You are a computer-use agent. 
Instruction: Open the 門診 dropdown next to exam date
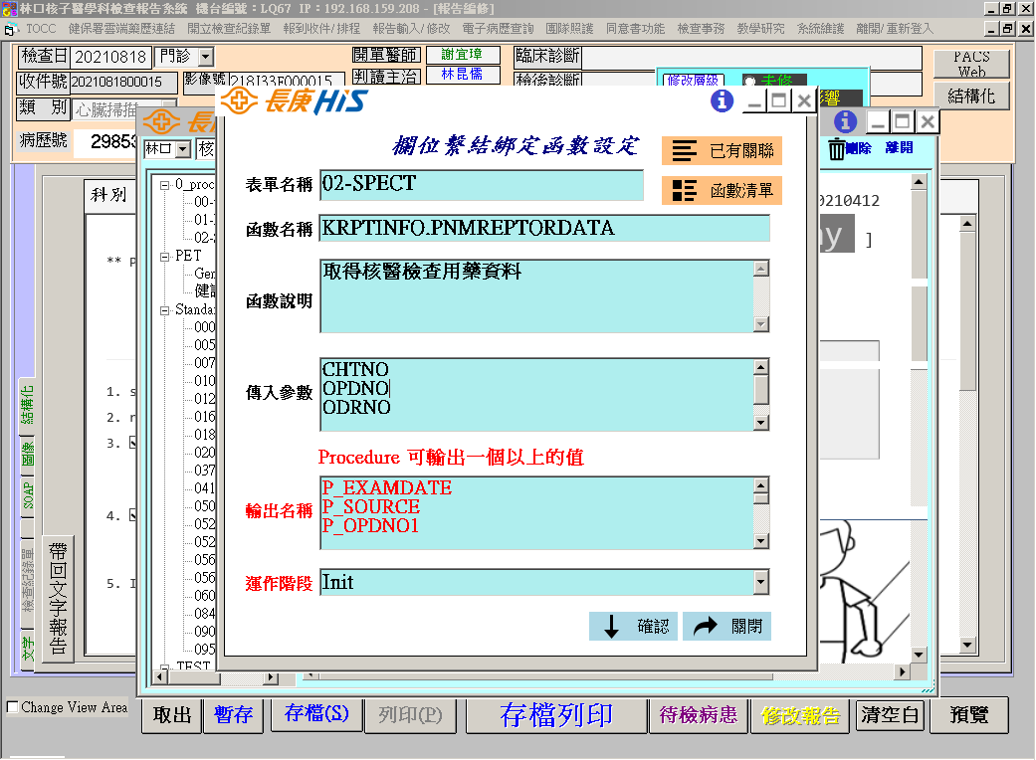[x=205, y=58]
